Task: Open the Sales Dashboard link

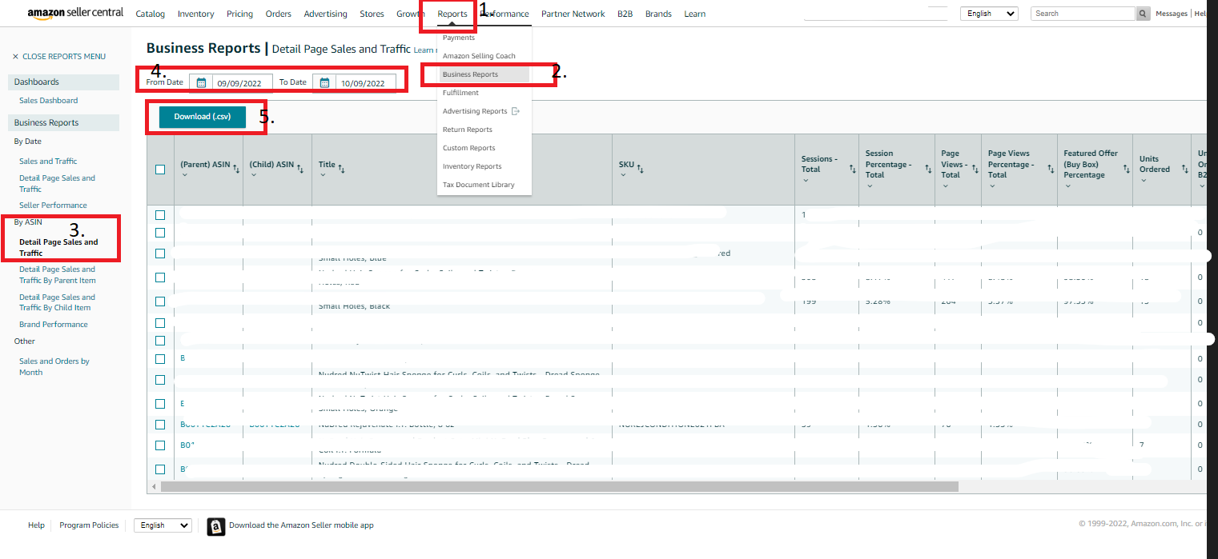Action: pos(49,101)
